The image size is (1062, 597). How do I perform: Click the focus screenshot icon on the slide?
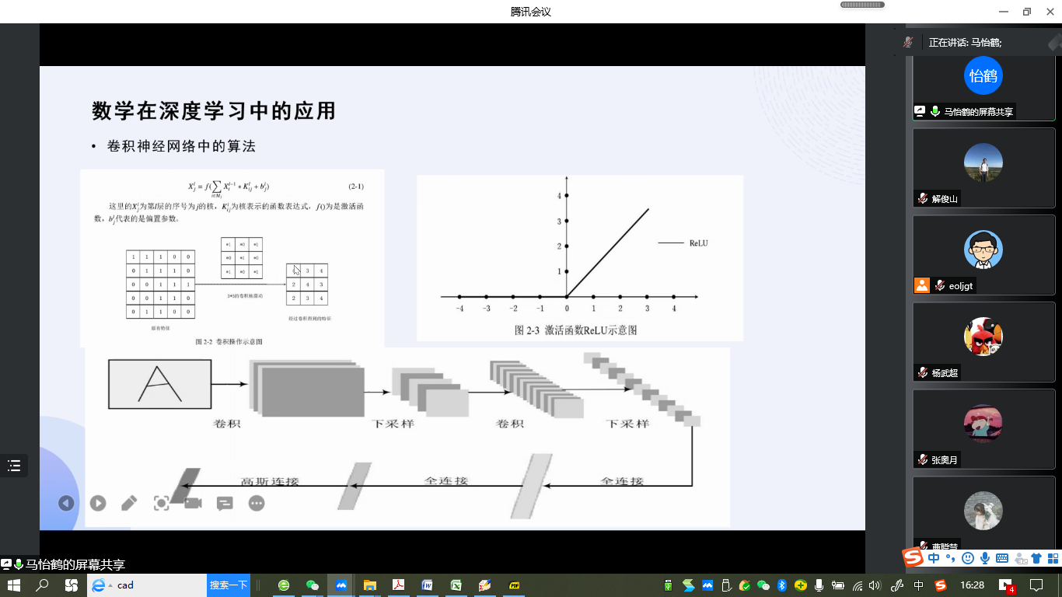161,504
